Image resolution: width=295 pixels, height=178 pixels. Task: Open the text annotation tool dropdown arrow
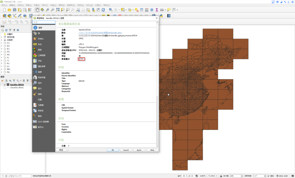point(177,10)
